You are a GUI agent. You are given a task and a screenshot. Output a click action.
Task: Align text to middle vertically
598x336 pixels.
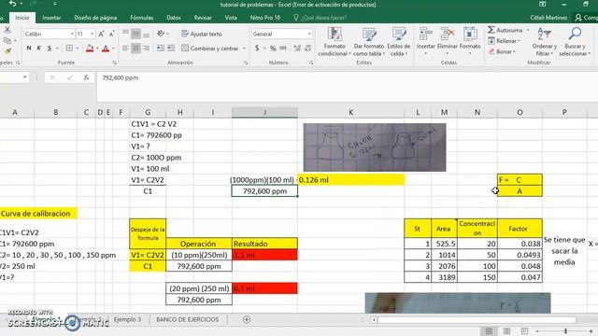click(135, 34)
